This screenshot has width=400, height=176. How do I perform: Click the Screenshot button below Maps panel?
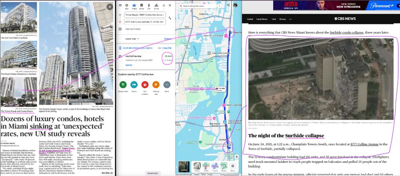tap(153, 173)
